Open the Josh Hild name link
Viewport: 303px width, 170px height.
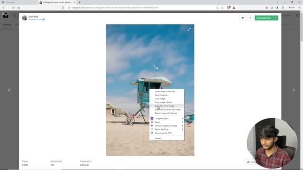[33, 17]
